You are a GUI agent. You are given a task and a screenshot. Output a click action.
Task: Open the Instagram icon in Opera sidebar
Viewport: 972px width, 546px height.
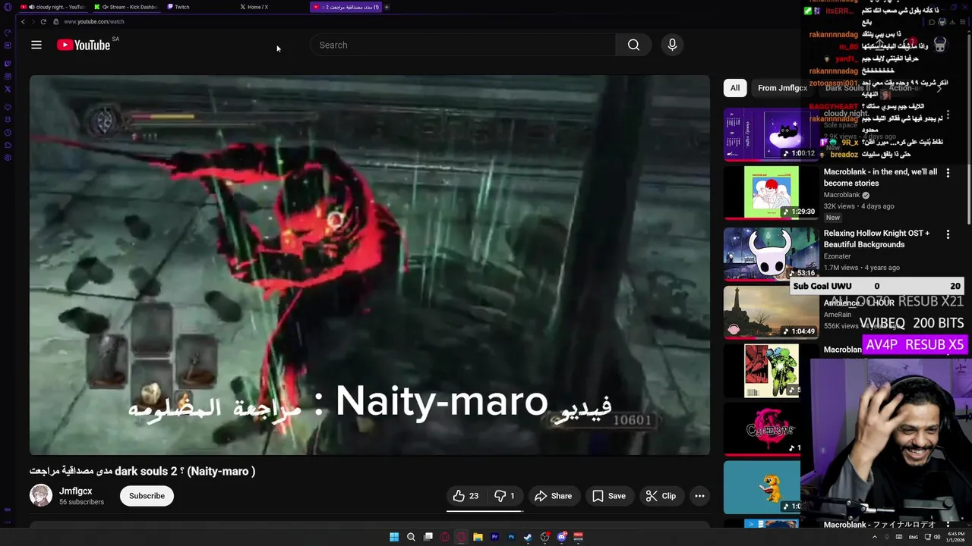(8, 76)
